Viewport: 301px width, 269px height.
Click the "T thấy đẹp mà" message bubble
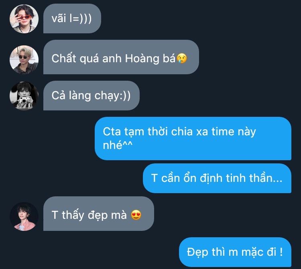pyautogui.click(x=99, y=214)
